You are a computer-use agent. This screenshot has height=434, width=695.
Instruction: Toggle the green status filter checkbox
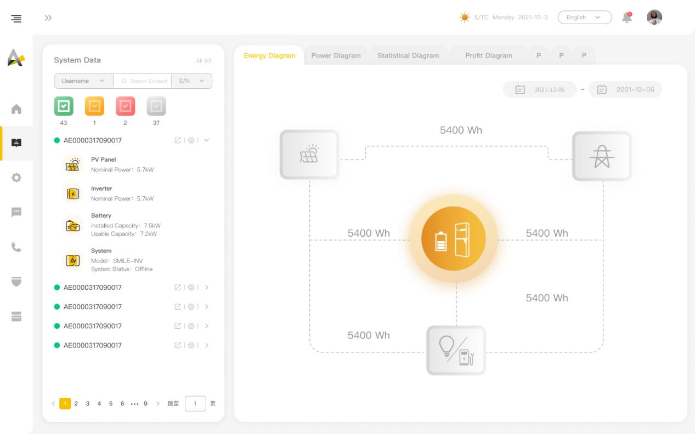click(64, 106)
